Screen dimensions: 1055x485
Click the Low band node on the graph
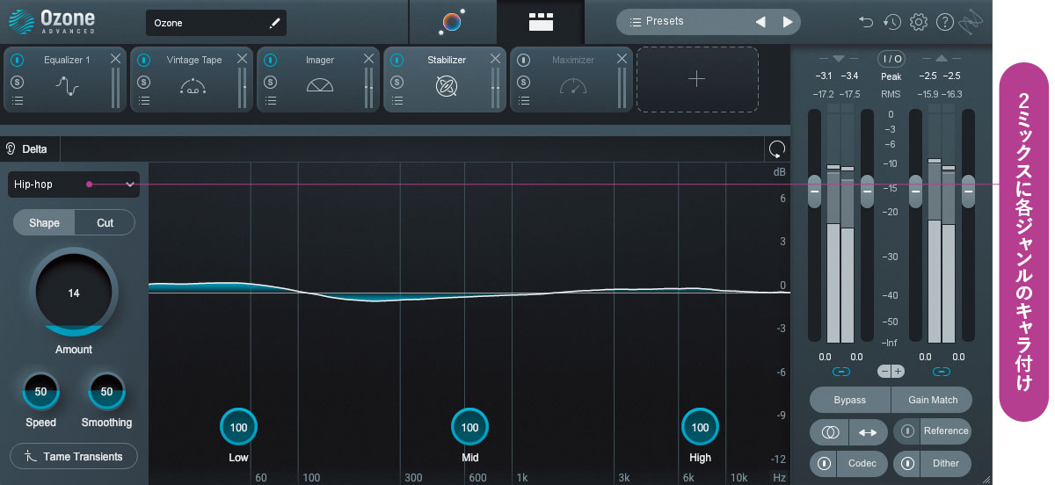pyautogui.click(x=238, y=427)
